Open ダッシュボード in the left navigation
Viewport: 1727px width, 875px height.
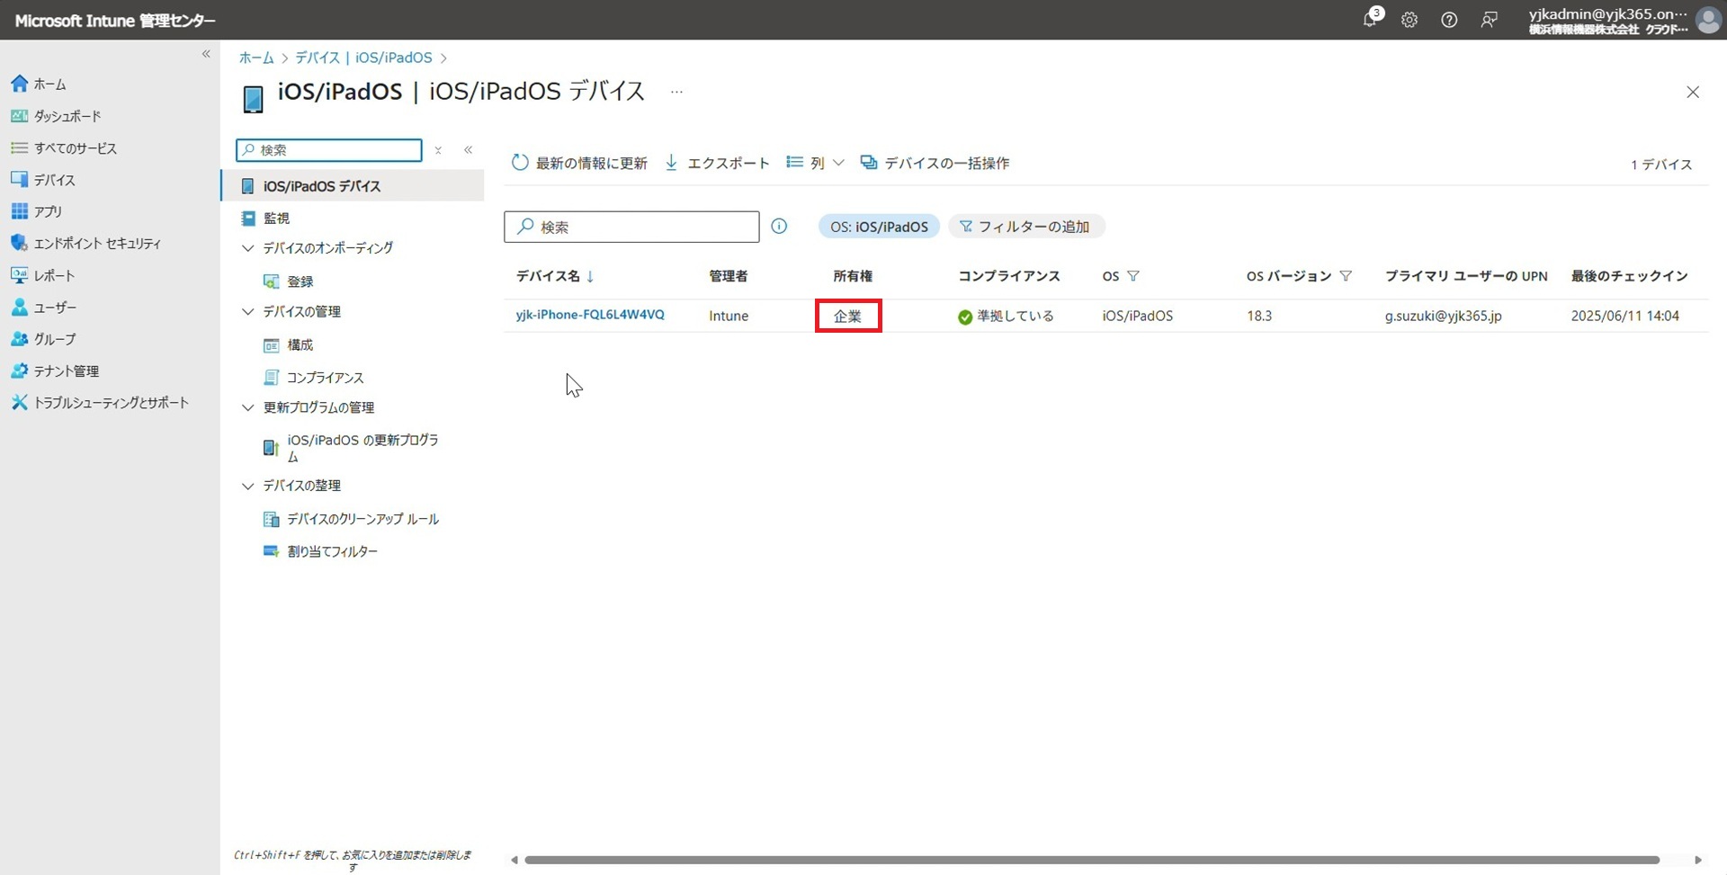coord(56,116)
